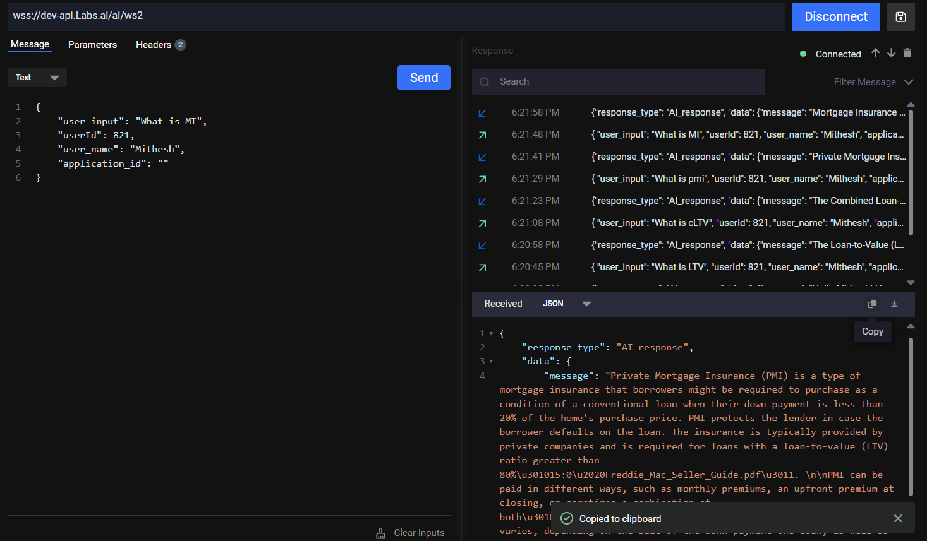Copy the received response to clipboard
927x541 pixels.
click(x=872, y=304)
